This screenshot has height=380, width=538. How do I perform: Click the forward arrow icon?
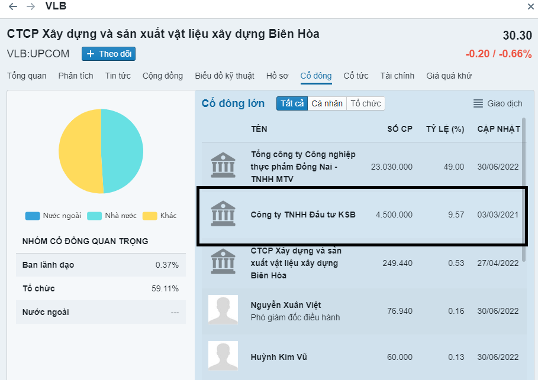(31, 7)
